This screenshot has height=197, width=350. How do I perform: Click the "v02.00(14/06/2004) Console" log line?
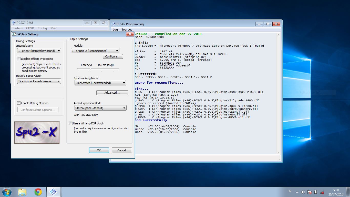click(x=172, y=126)
